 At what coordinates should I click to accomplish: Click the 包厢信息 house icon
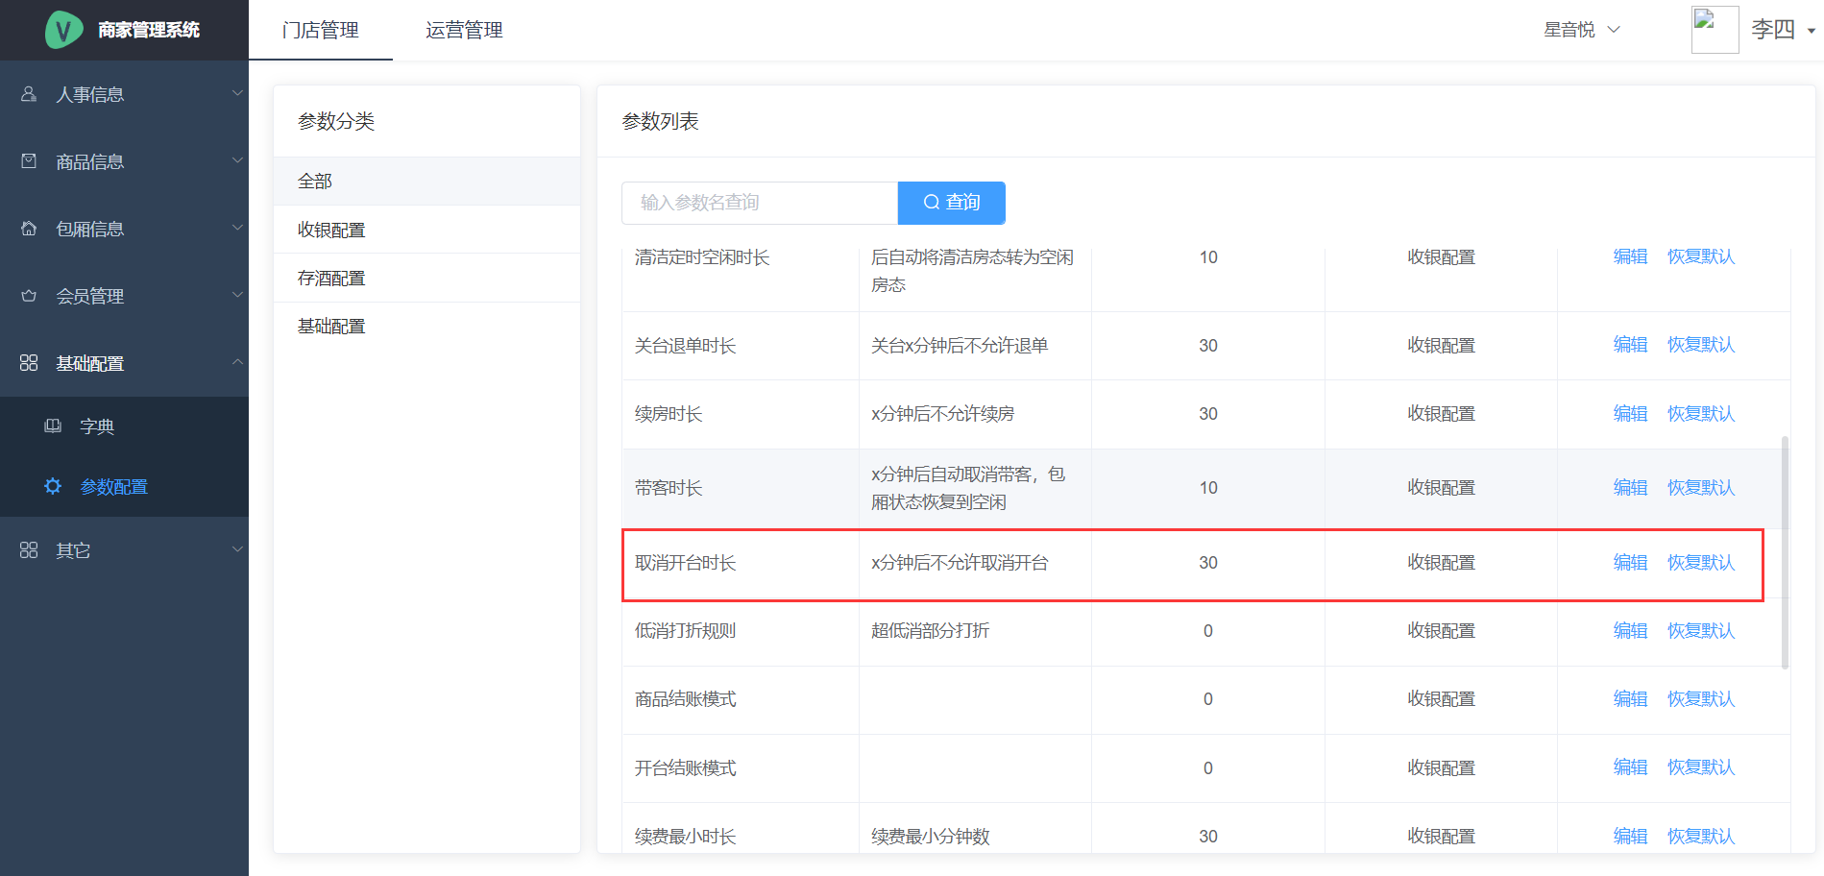29,229
